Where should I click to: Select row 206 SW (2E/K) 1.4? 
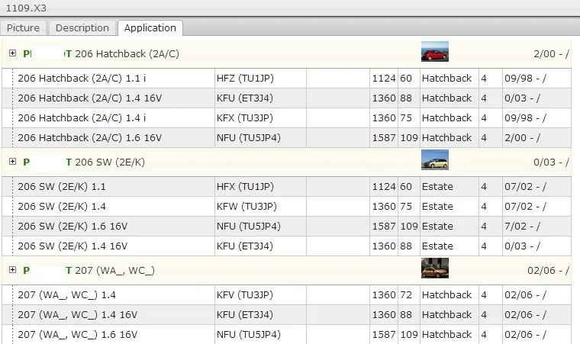click(x=287, y=207)
